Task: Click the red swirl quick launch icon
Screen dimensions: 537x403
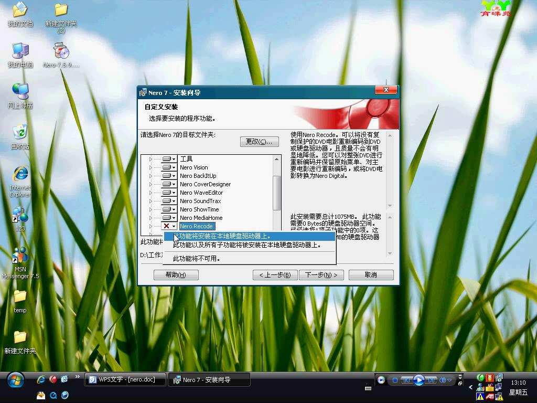Action: (x=53, y=379)
